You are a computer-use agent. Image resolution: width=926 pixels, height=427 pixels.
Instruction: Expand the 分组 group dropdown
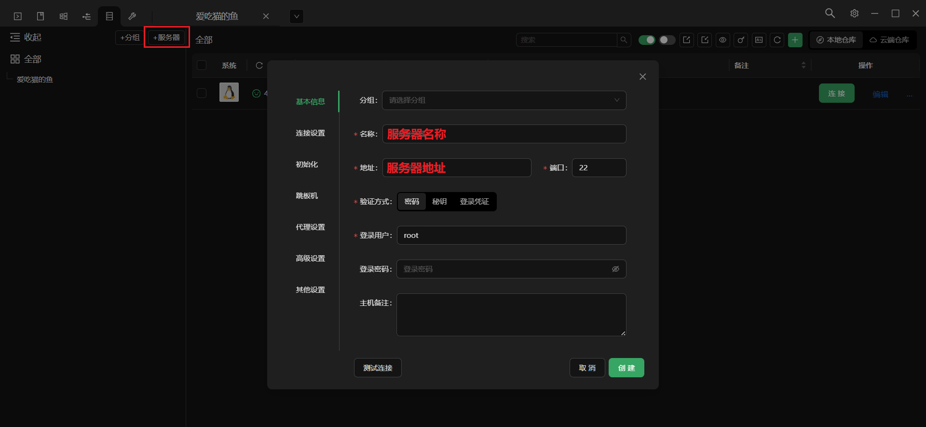coord(504,100)
